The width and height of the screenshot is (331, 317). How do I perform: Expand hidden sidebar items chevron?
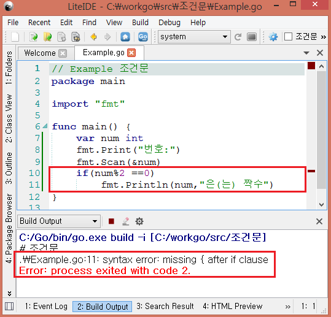[9, 293]
